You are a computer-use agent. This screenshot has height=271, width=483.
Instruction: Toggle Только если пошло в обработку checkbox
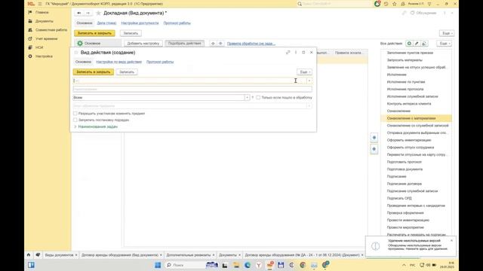[258, 97]
